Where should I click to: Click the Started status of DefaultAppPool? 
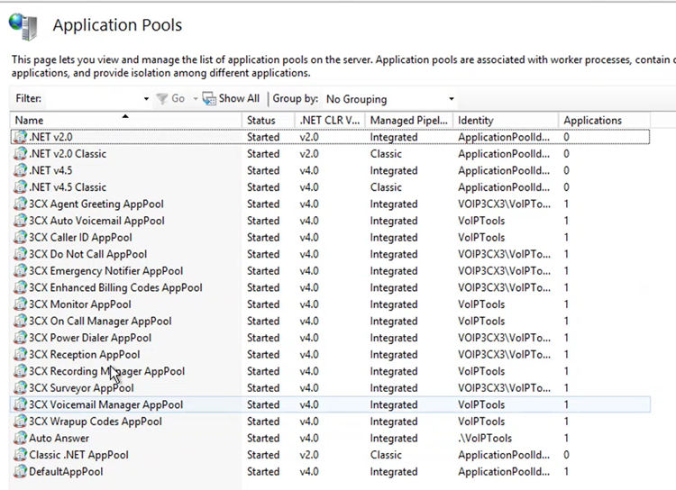click(x=263, y=471)
